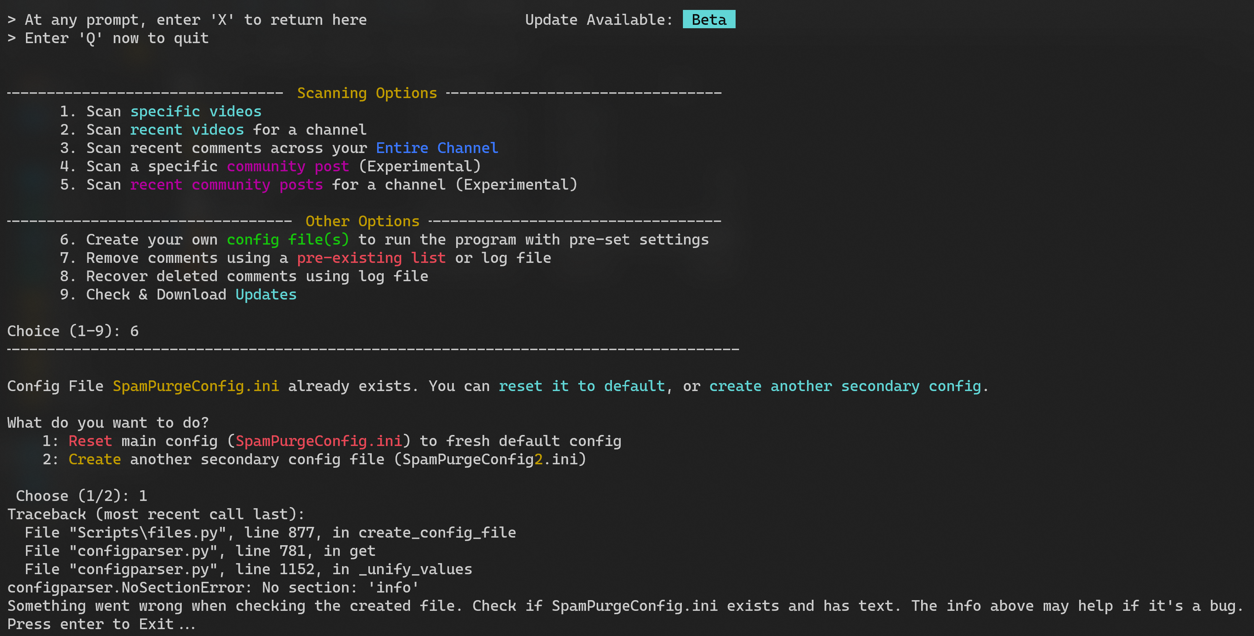1254x636 pixels.
Task: Select 'Recover deleted comments using log file' line
Action: (x=244, y=276)
